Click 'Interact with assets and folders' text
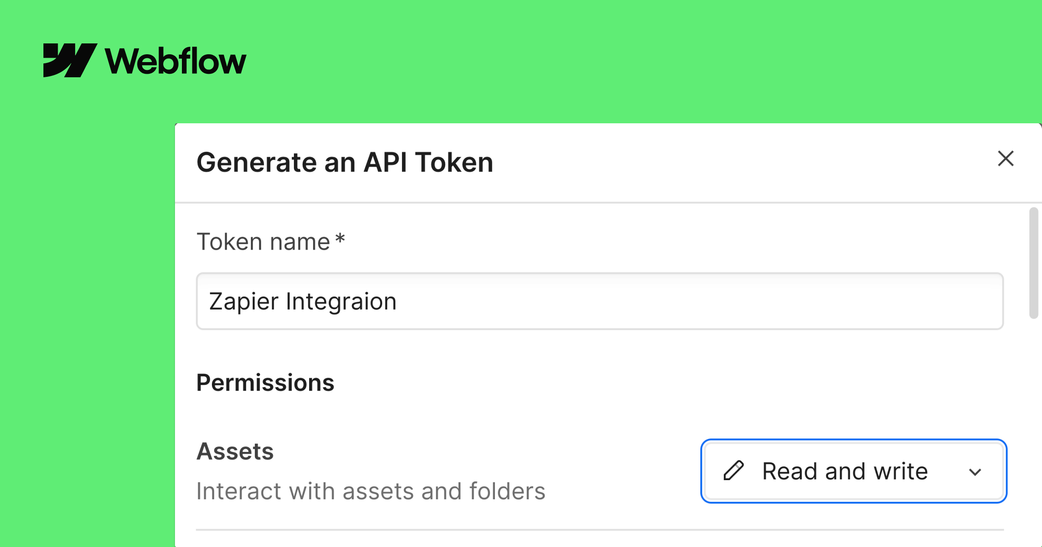 371,491
